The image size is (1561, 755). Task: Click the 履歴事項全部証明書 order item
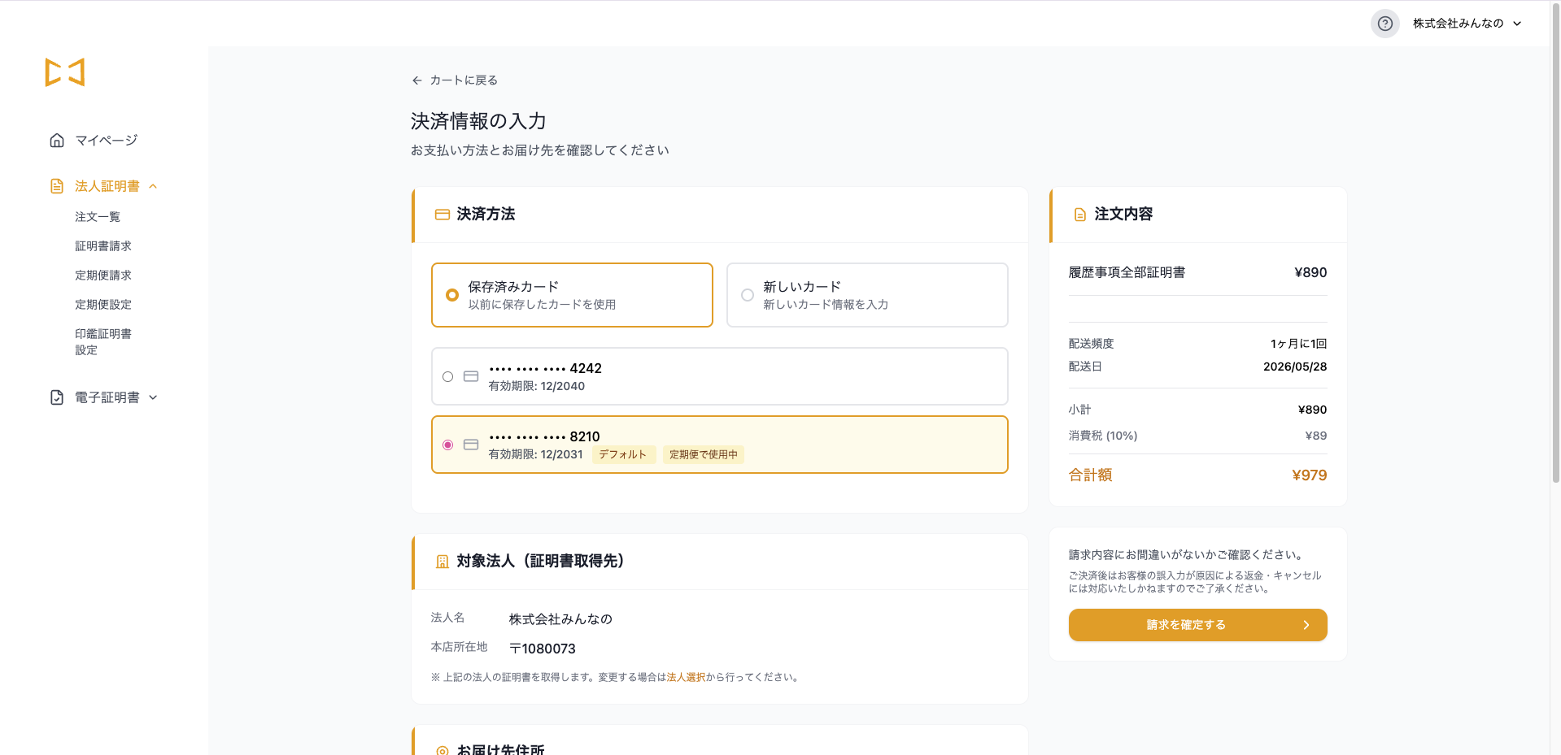click(1127, 272)
